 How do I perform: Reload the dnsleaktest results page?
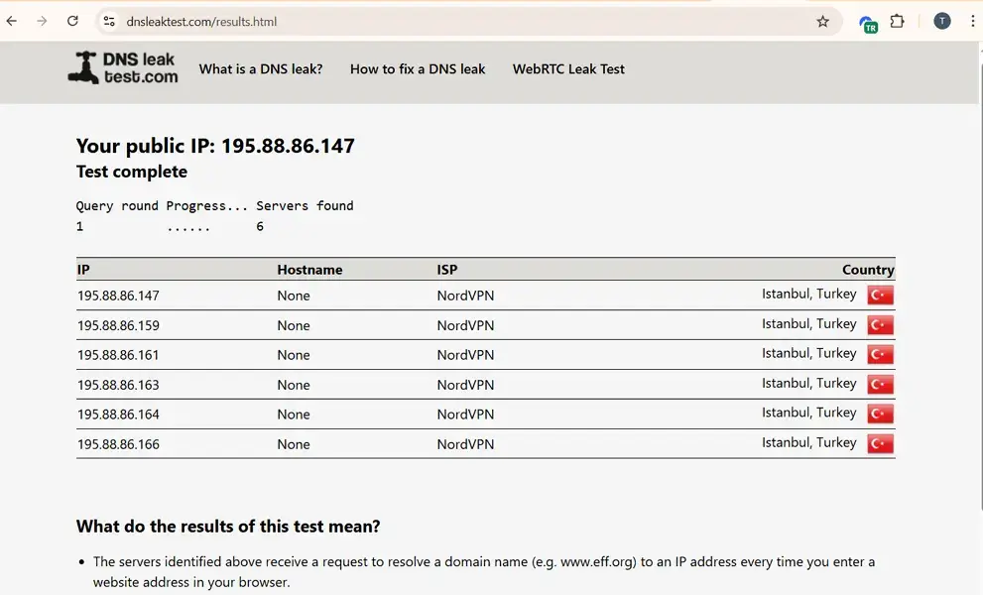(x=72, y=21)
